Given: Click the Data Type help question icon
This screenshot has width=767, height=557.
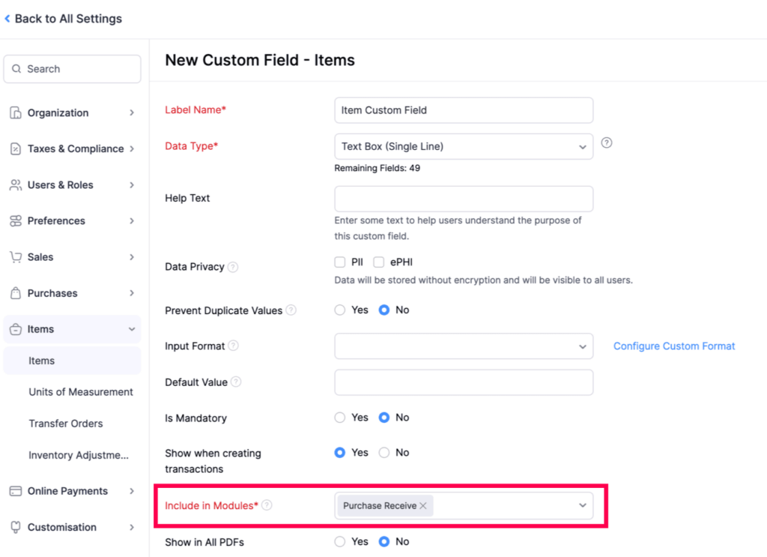Looking at the screenshot, I should pos(607,142).
